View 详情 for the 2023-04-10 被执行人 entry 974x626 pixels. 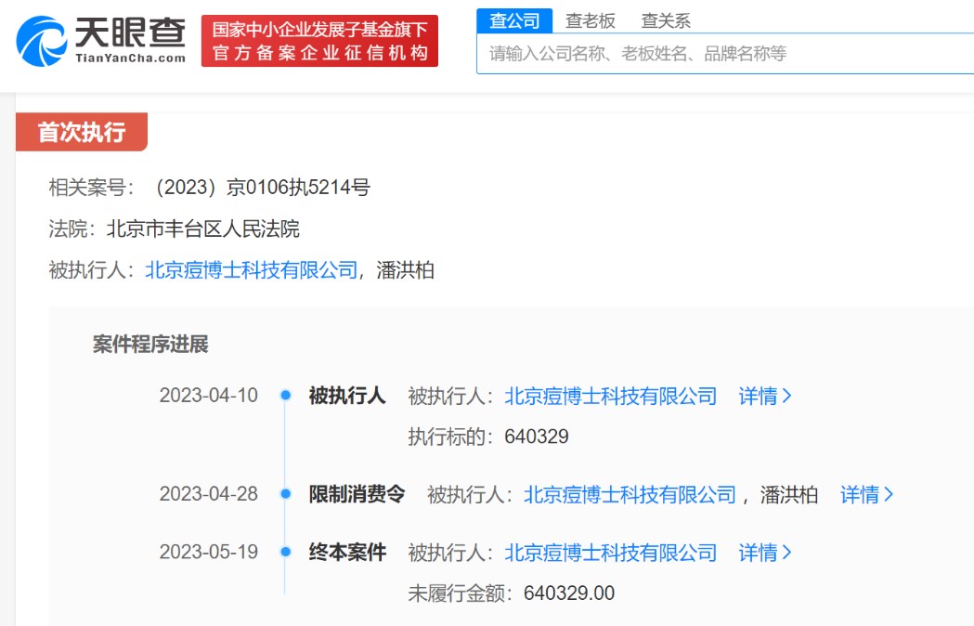(765, 396)
